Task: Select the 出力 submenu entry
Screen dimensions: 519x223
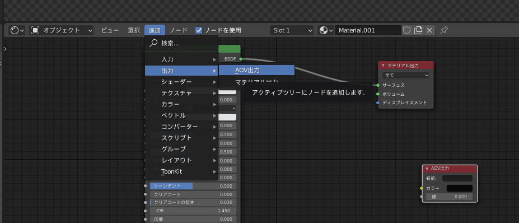Action: 181,71
